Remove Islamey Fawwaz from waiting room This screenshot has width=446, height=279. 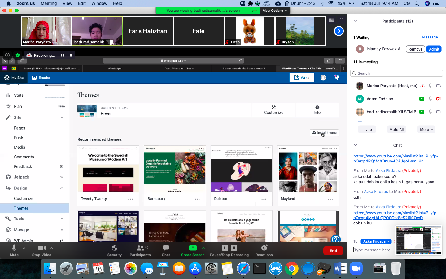coord(415,49)
